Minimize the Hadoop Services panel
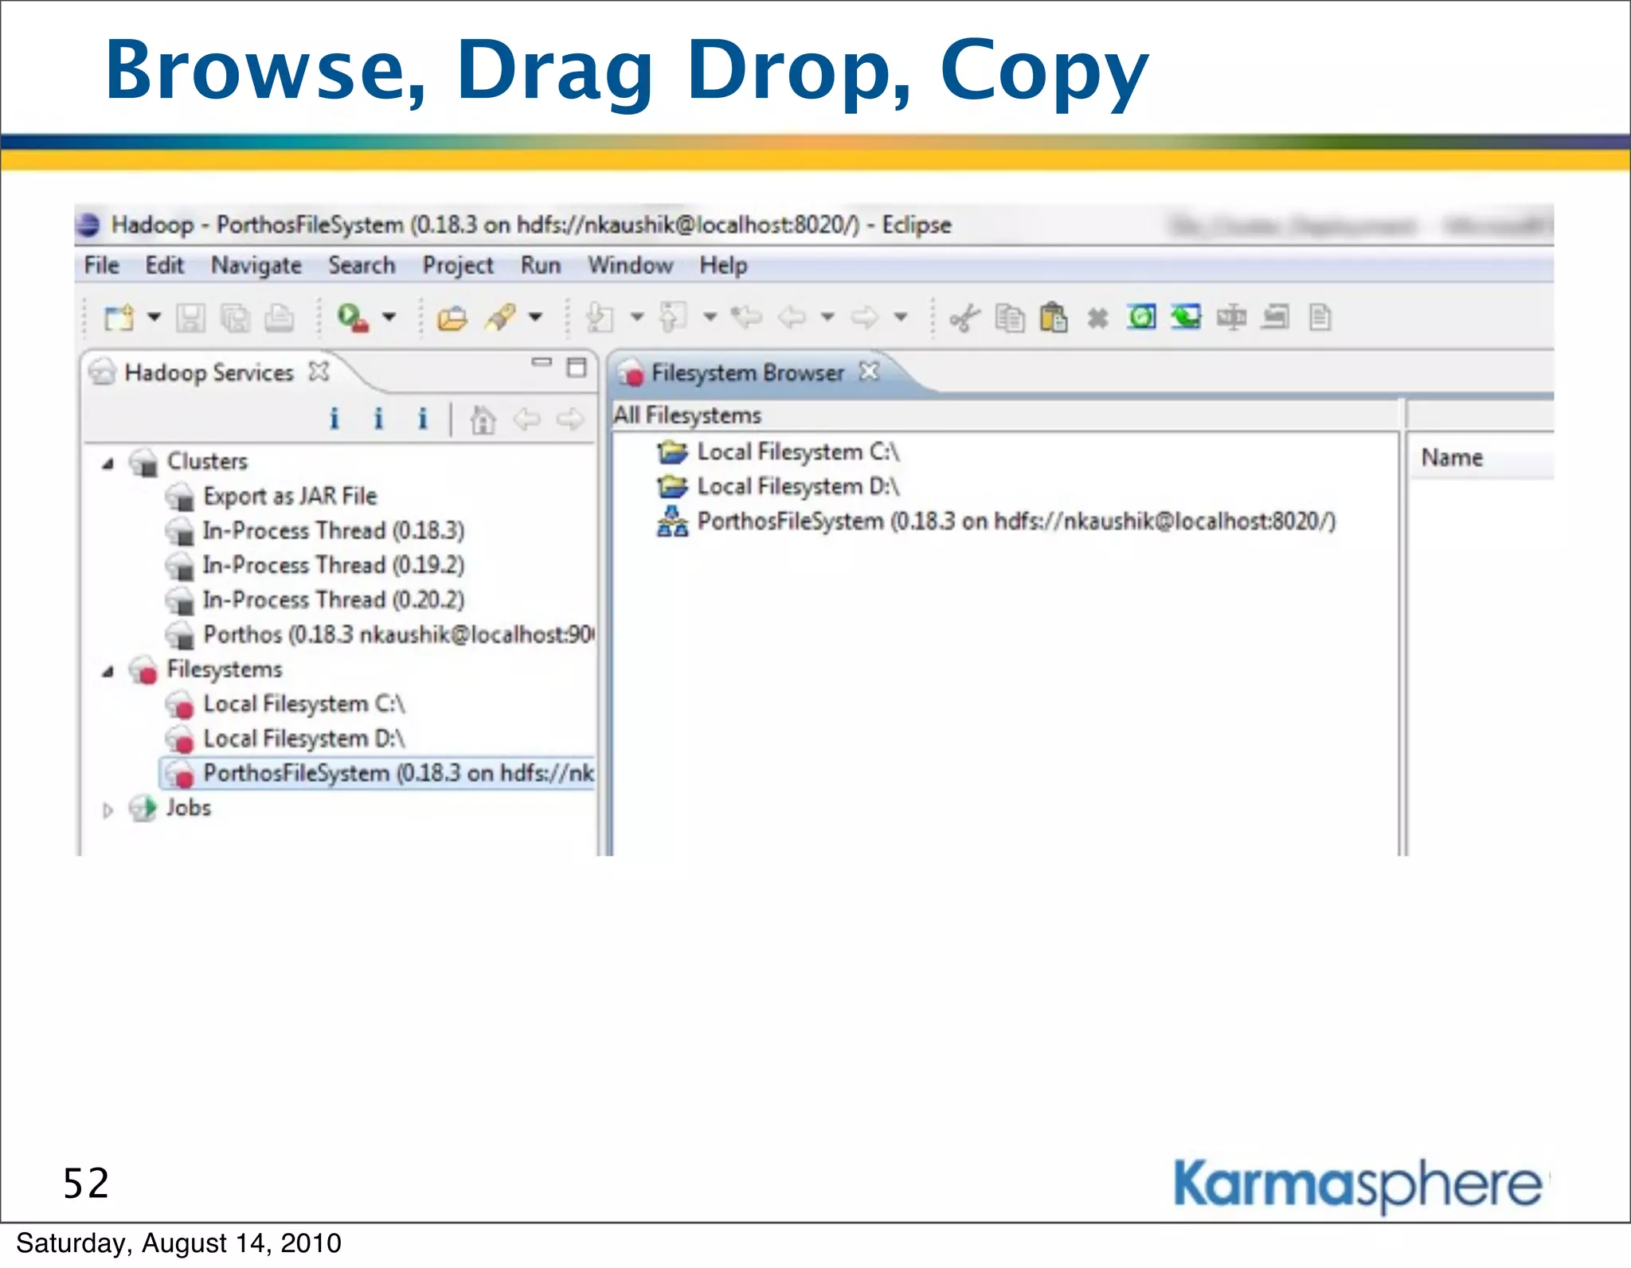The image size is (1631, 1268). (x=542, y=364)
